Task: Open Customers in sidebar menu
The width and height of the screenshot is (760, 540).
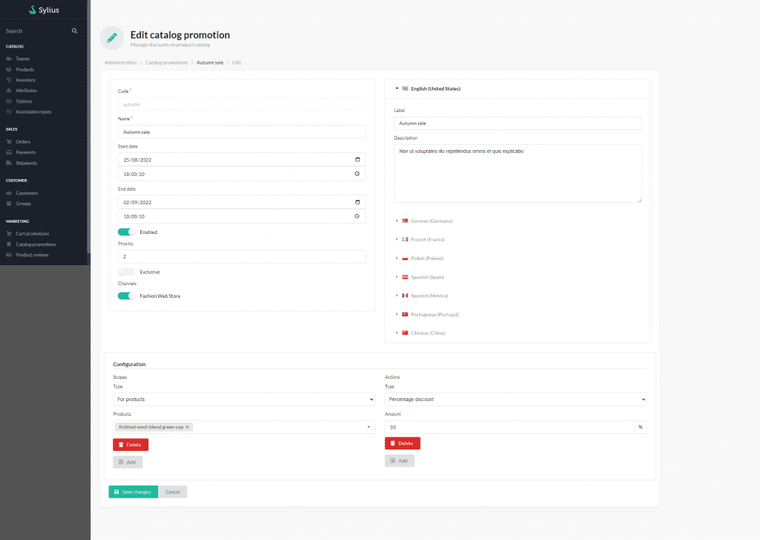Action: (x=27, y=193)
